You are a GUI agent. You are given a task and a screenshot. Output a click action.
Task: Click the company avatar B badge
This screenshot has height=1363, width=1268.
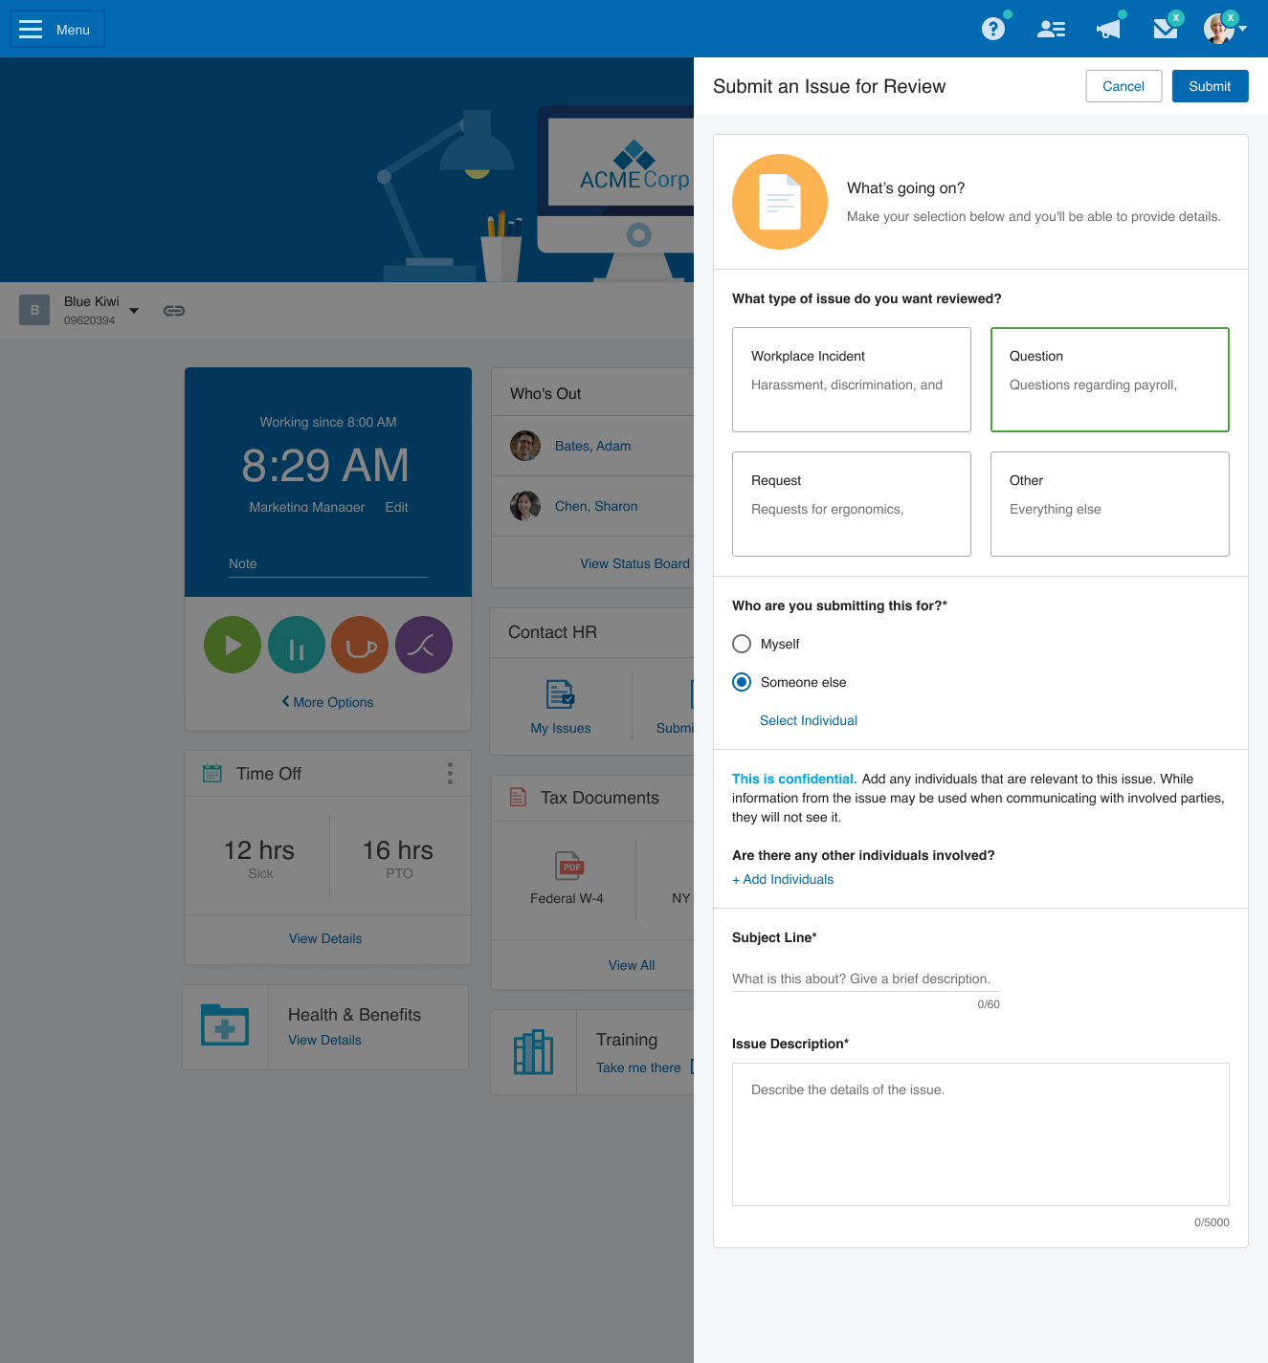[34, 310]
